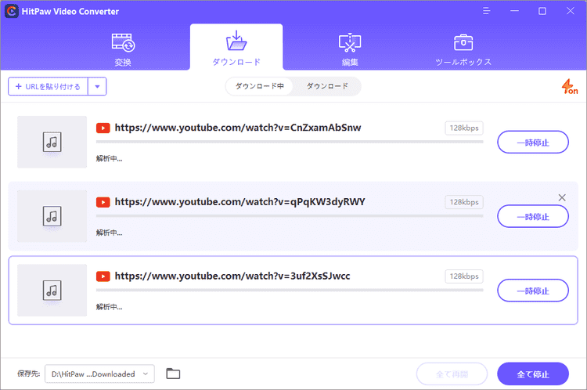Switch to the ツールボックス tab
587x390 pixels.
[463, 49]
